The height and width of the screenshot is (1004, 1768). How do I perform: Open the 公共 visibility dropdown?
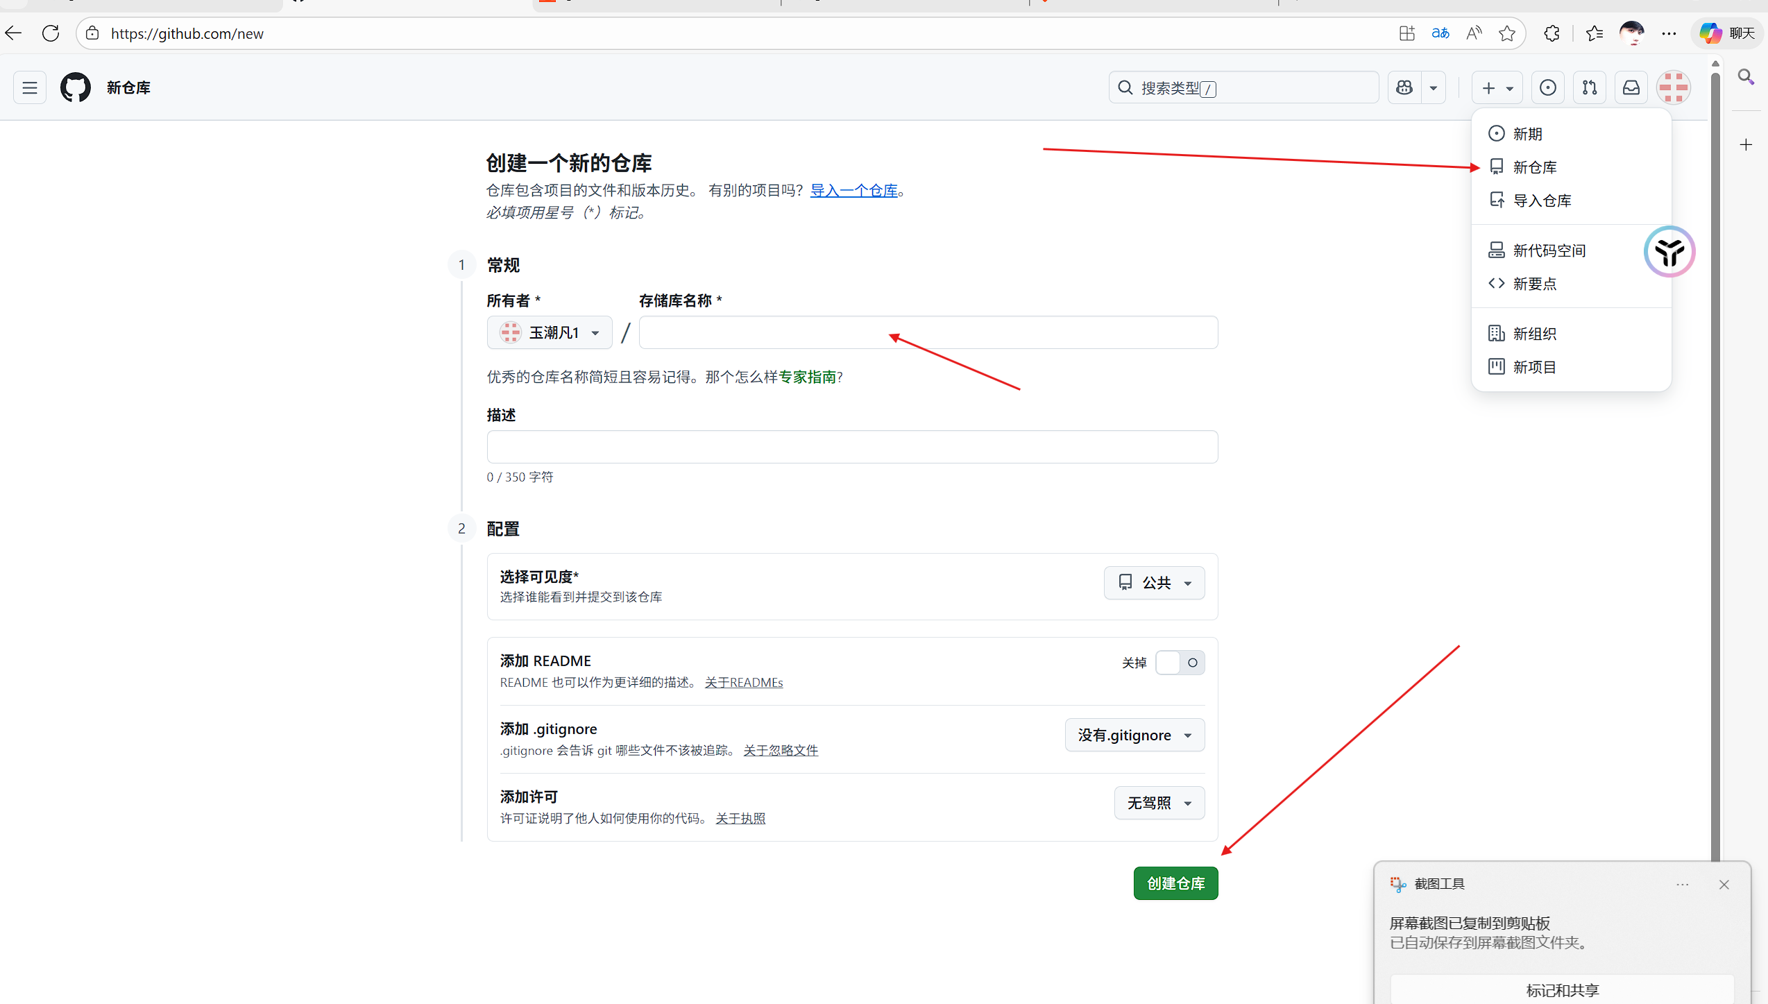coord(1154,583)
